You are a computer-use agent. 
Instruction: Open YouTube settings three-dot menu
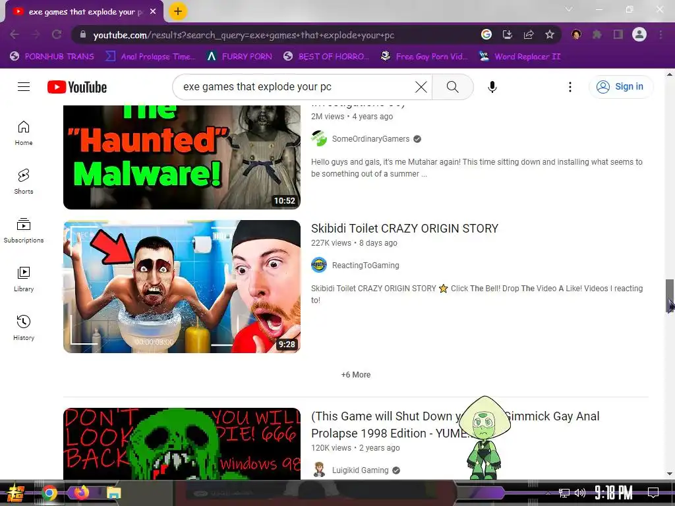tap(570, 87)
